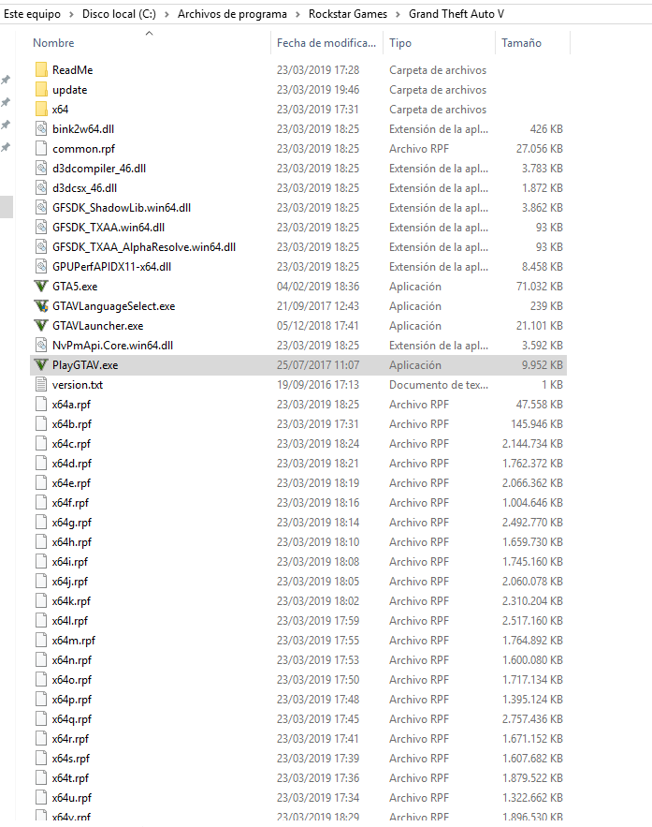Click the date 21/09/2017 12:43

click(x=318, y=306)
